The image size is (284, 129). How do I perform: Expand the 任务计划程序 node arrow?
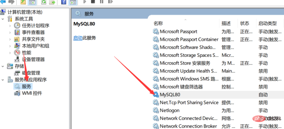10,26
